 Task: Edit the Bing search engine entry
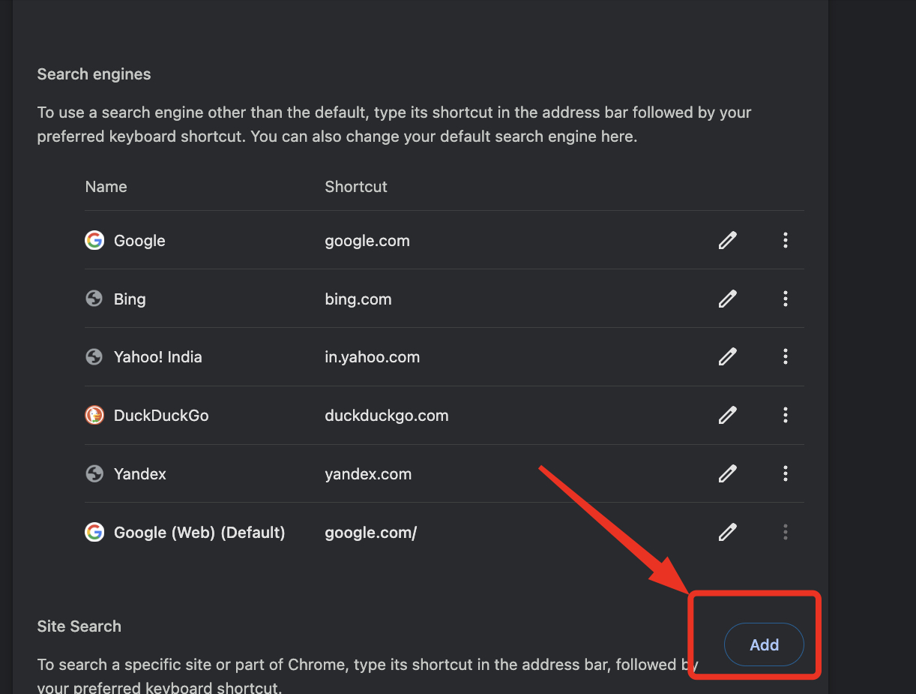727,299
